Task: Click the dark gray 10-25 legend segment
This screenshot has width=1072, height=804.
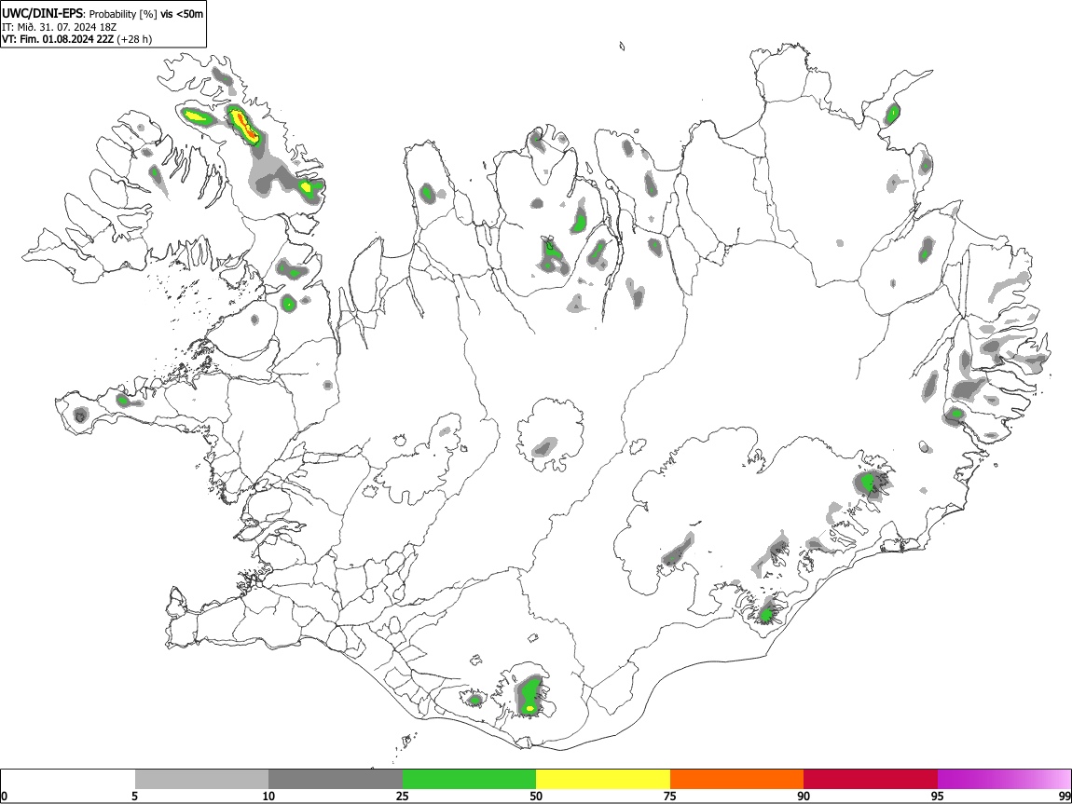Action: (336, 779)
